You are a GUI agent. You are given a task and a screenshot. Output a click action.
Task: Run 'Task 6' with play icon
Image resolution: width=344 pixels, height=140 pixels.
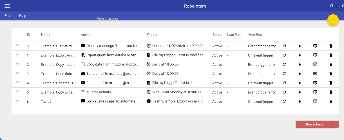(300, 101)
